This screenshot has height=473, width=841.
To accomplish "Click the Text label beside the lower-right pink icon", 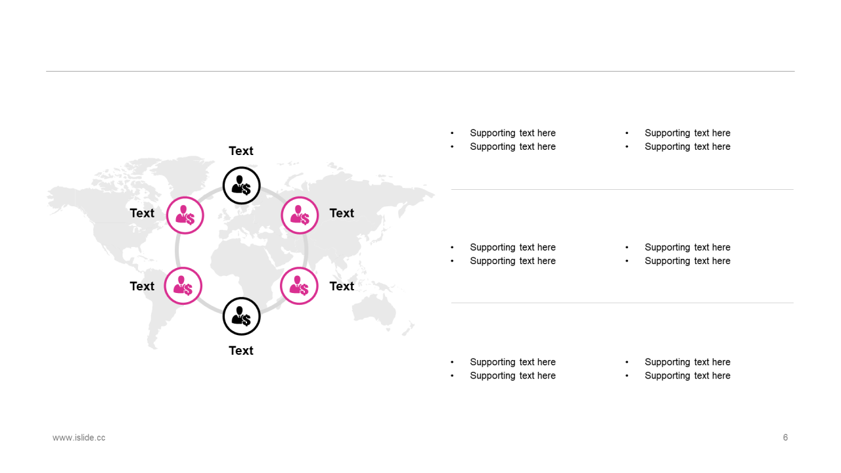I will click(x=342, y=286).
